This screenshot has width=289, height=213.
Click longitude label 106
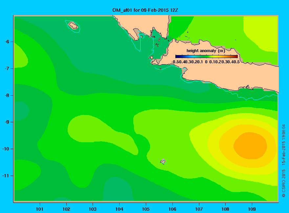tap(172, 209)
